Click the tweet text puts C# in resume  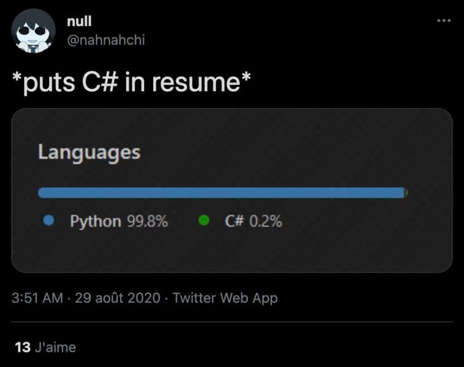pyautogui.click(x=132, y=82)
